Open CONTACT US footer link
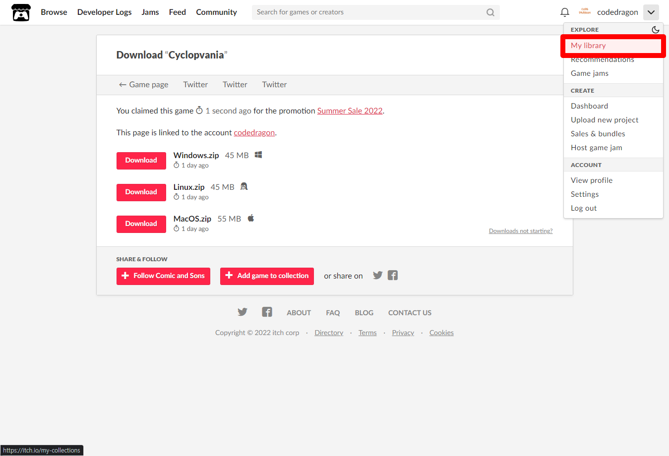The width and height of the screenshot is (669, 456). click(x=410, y=313)
